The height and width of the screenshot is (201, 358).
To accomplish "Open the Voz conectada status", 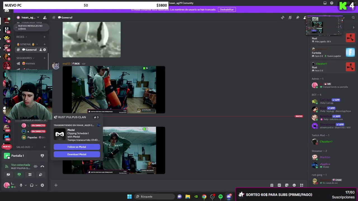I will 20,165.
